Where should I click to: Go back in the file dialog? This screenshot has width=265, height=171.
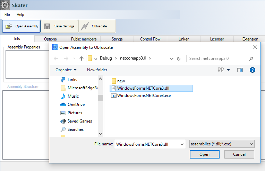point(56,58)
